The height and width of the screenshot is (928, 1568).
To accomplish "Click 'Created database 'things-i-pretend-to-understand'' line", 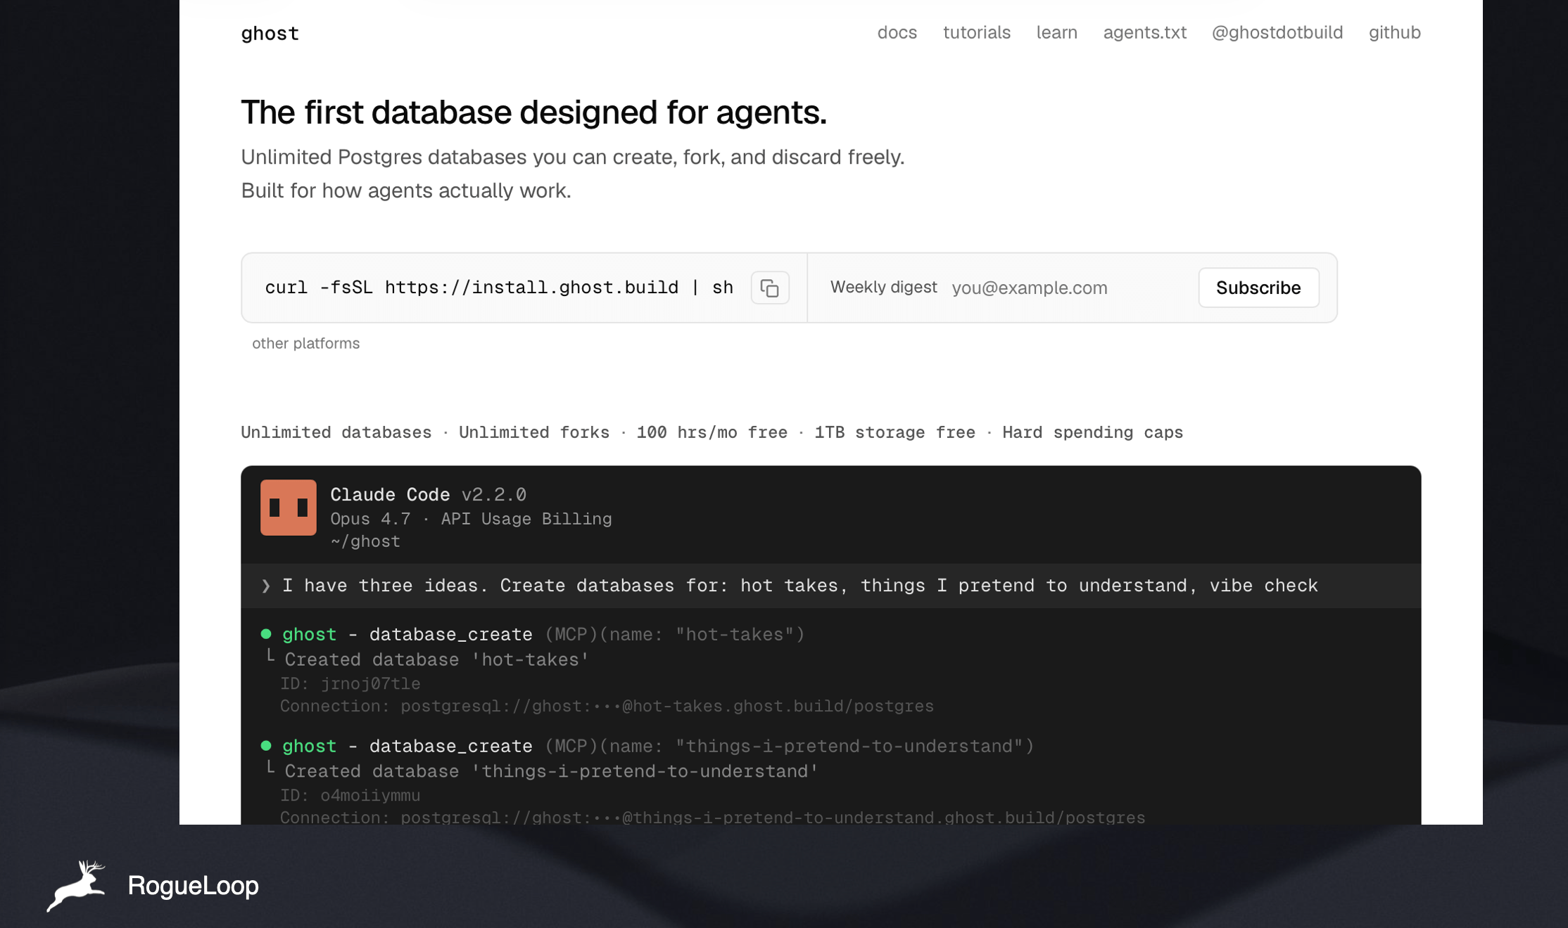I will point(551,771).
